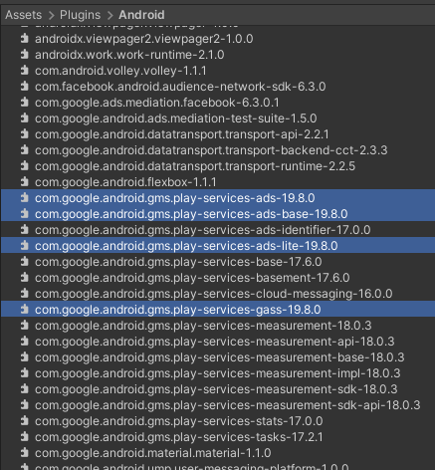Click icon beside mediation.facebook-6.3.0.1 asset

[25, 103]
